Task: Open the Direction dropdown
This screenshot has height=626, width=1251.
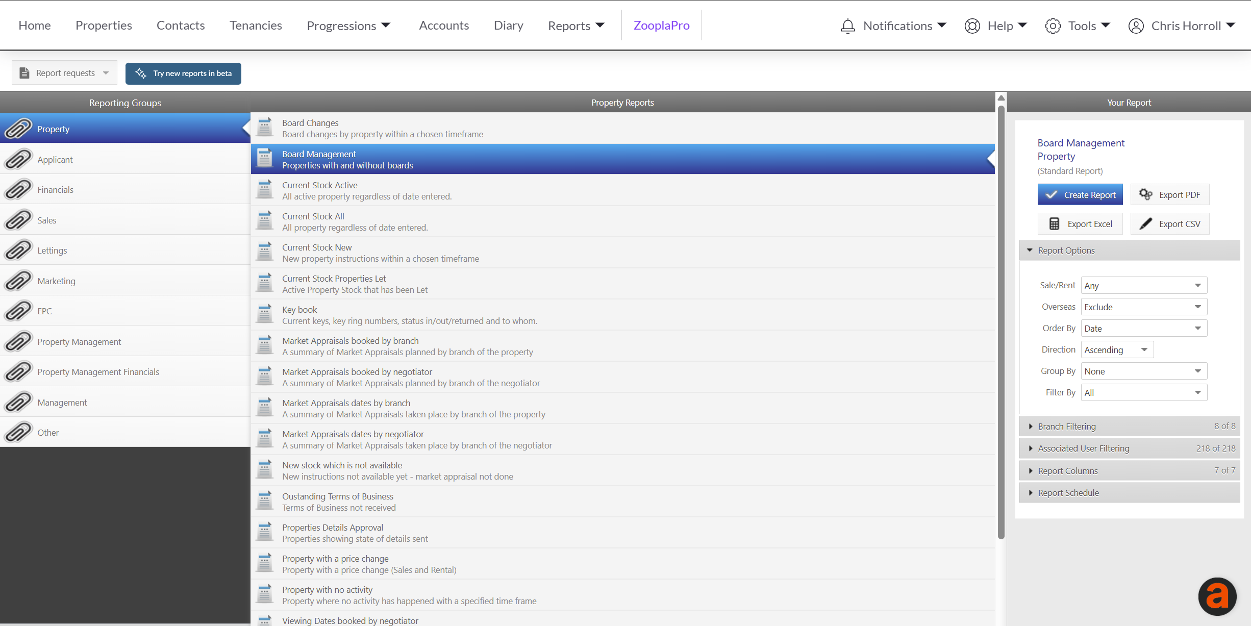Action: (x=1117, y=350)
